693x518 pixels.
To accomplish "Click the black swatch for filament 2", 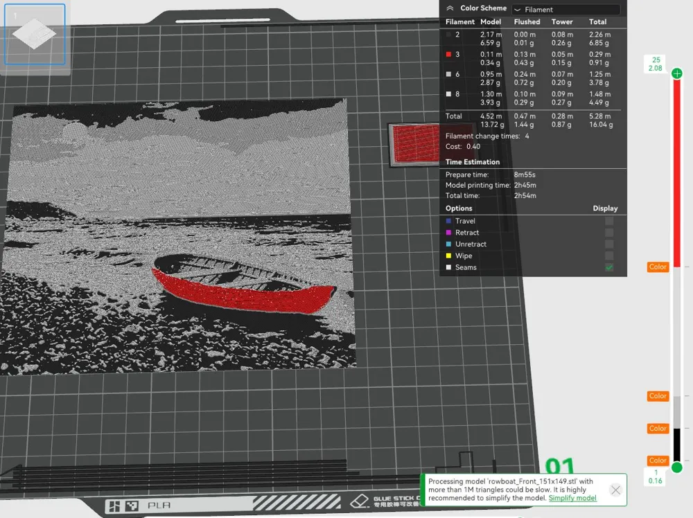I will click(x=448, y=35).
